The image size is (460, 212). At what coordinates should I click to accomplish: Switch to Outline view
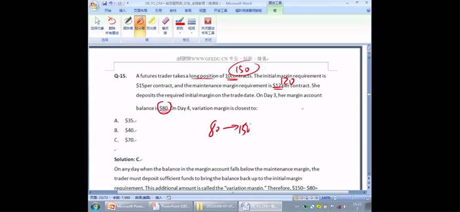311,198
